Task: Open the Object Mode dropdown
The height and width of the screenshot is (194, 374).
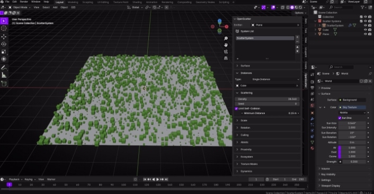Action: [20, 7]
